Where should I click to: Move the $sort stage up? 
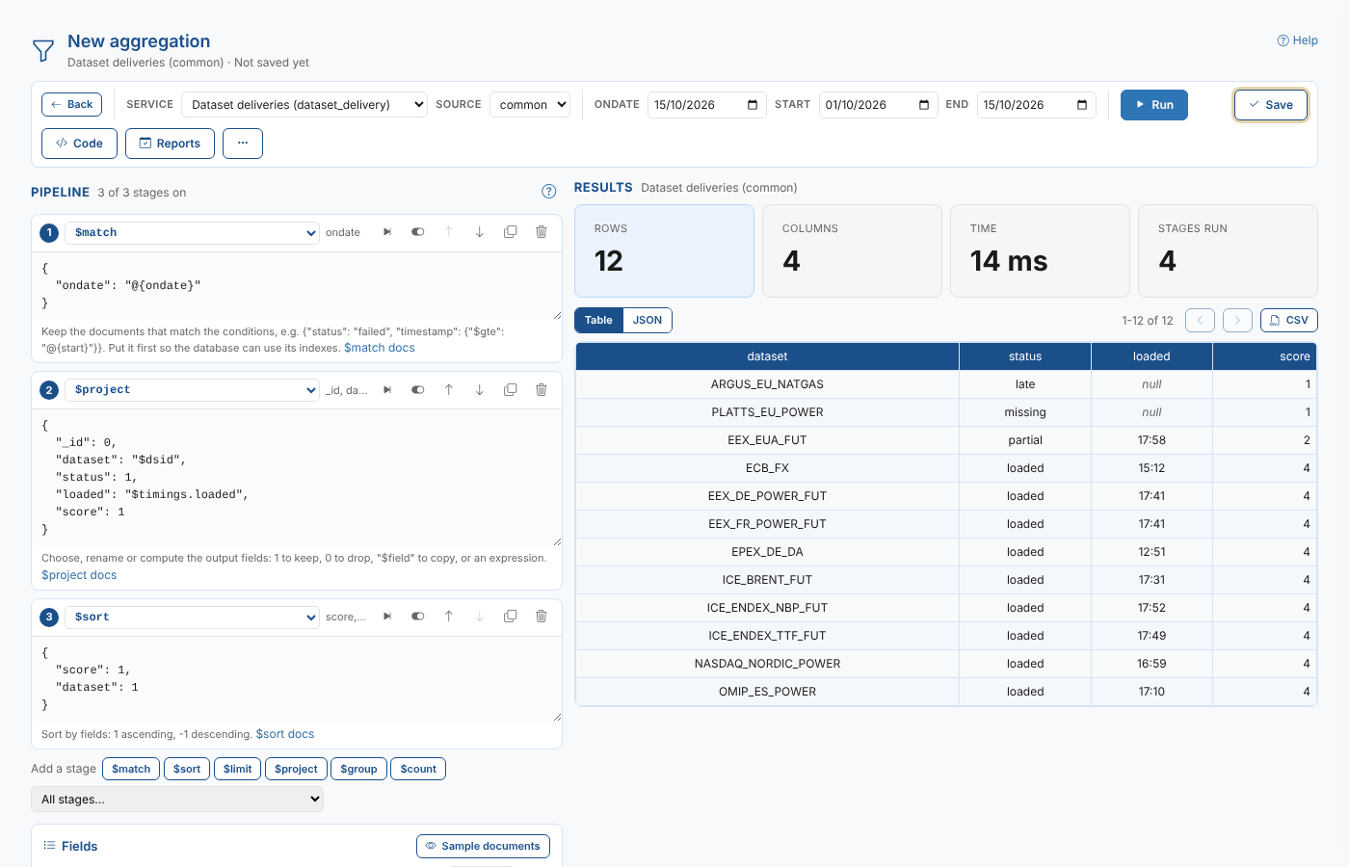449,617
